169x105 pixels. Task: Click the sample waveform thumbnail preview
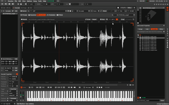pyautogui.click(x=9, y=63)
